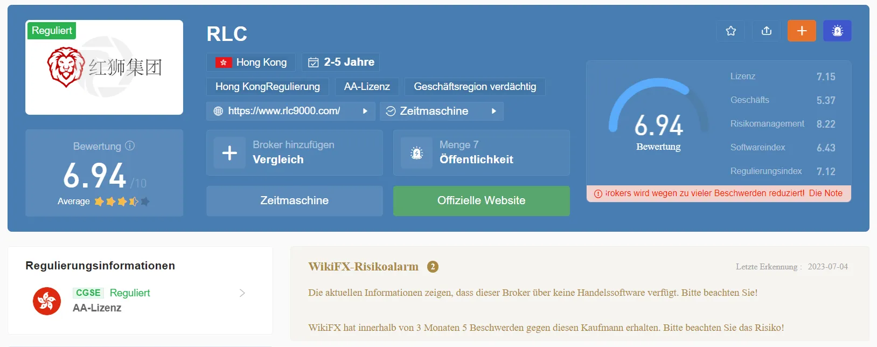Image resolution: width=877 pixels, height=347 pixels.
Task: Click AA-Lizenz text under CGSE
Action: tap(97, 308)
